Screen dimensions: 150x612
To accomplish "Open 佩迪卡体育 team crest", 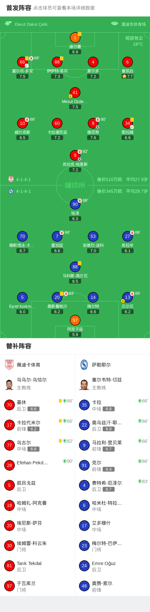I will 9,365.
